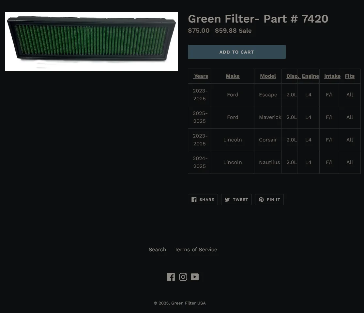Click the Make column header
This screenshot has width=364, height=313.
pyautogui.click(x=233, y=76)
